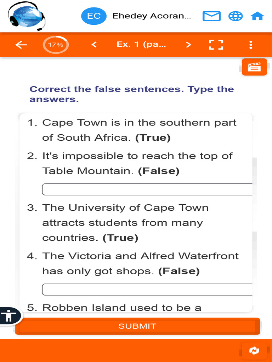This screenshot has width=272, height=362.
Task: Open the three-dot more options menu
Action: (251, 45)
